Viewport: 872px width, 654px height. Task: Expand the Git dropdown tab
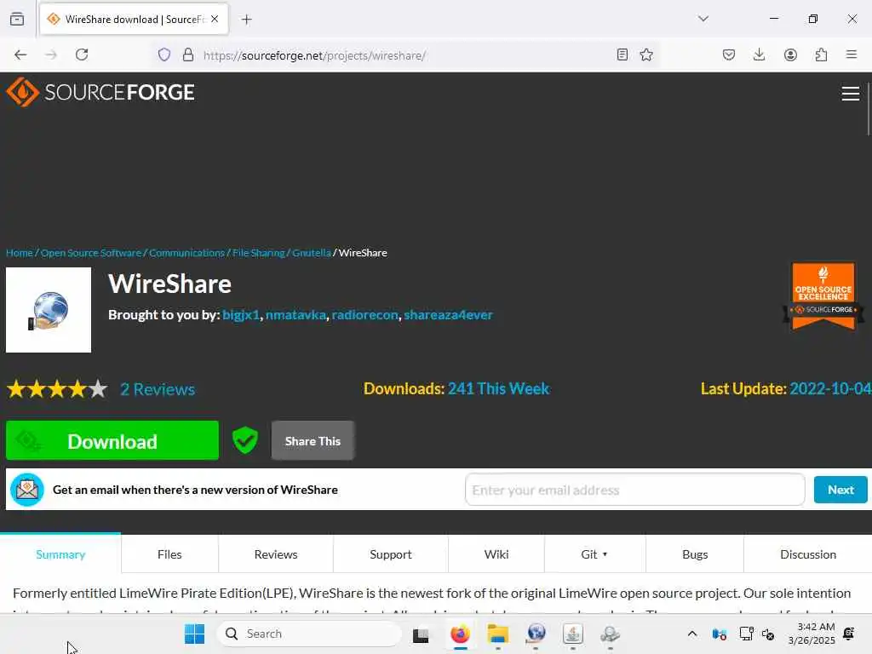pos(594,554)
